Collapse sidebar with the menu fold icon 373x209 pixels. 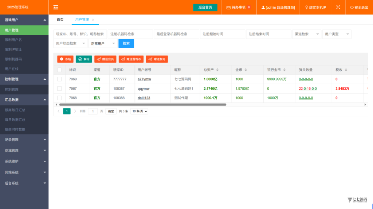56,7
